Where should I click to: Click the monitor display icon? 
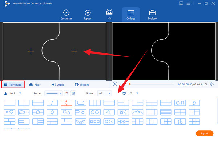tap(124, 93)
